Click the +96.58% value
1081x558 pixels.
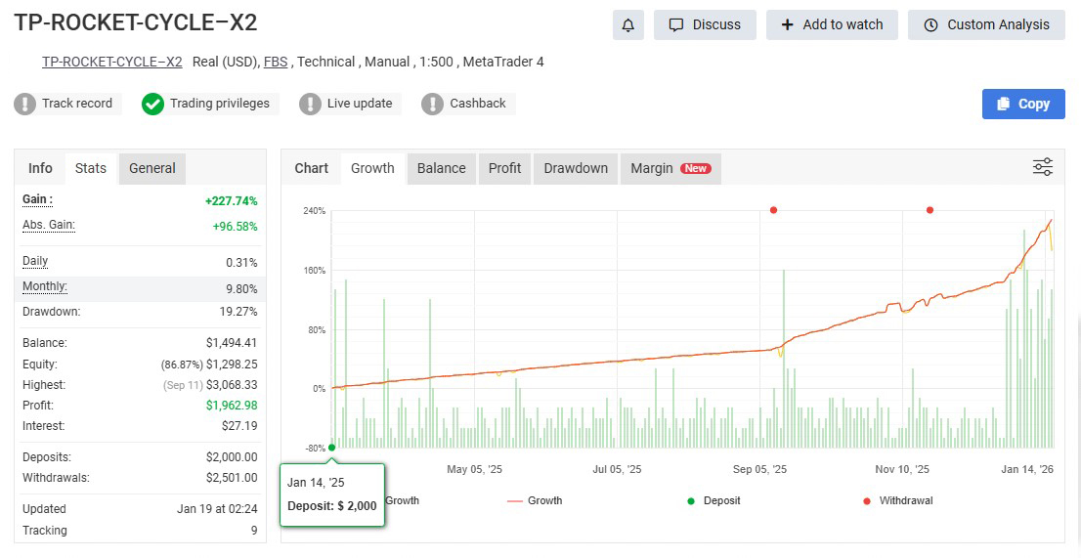tap(236, 227)
